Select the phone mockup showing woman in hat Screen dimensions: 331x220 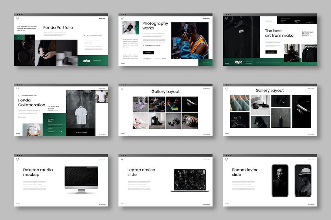(303, 180)
